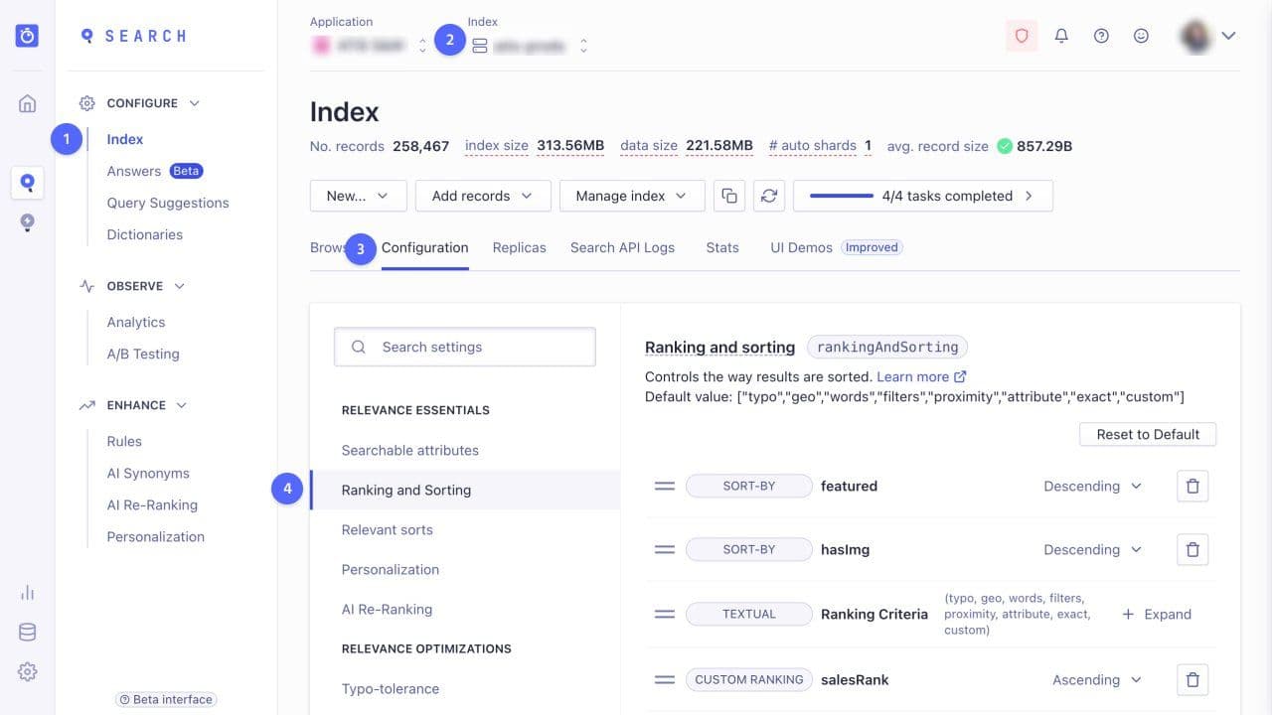Click the Learn more external link icon

tap(960, 377)
